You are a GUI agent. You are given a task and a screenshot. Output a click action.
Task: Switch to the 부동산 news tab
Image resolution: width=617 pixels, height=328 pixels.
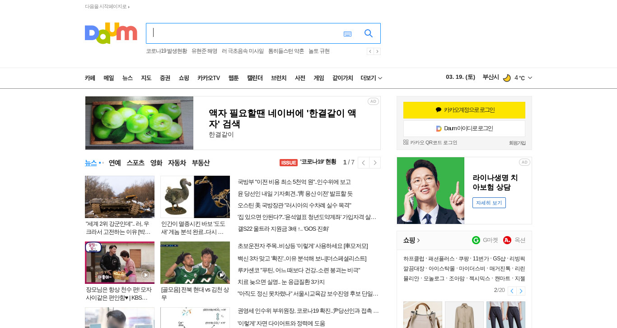(201, 163)
